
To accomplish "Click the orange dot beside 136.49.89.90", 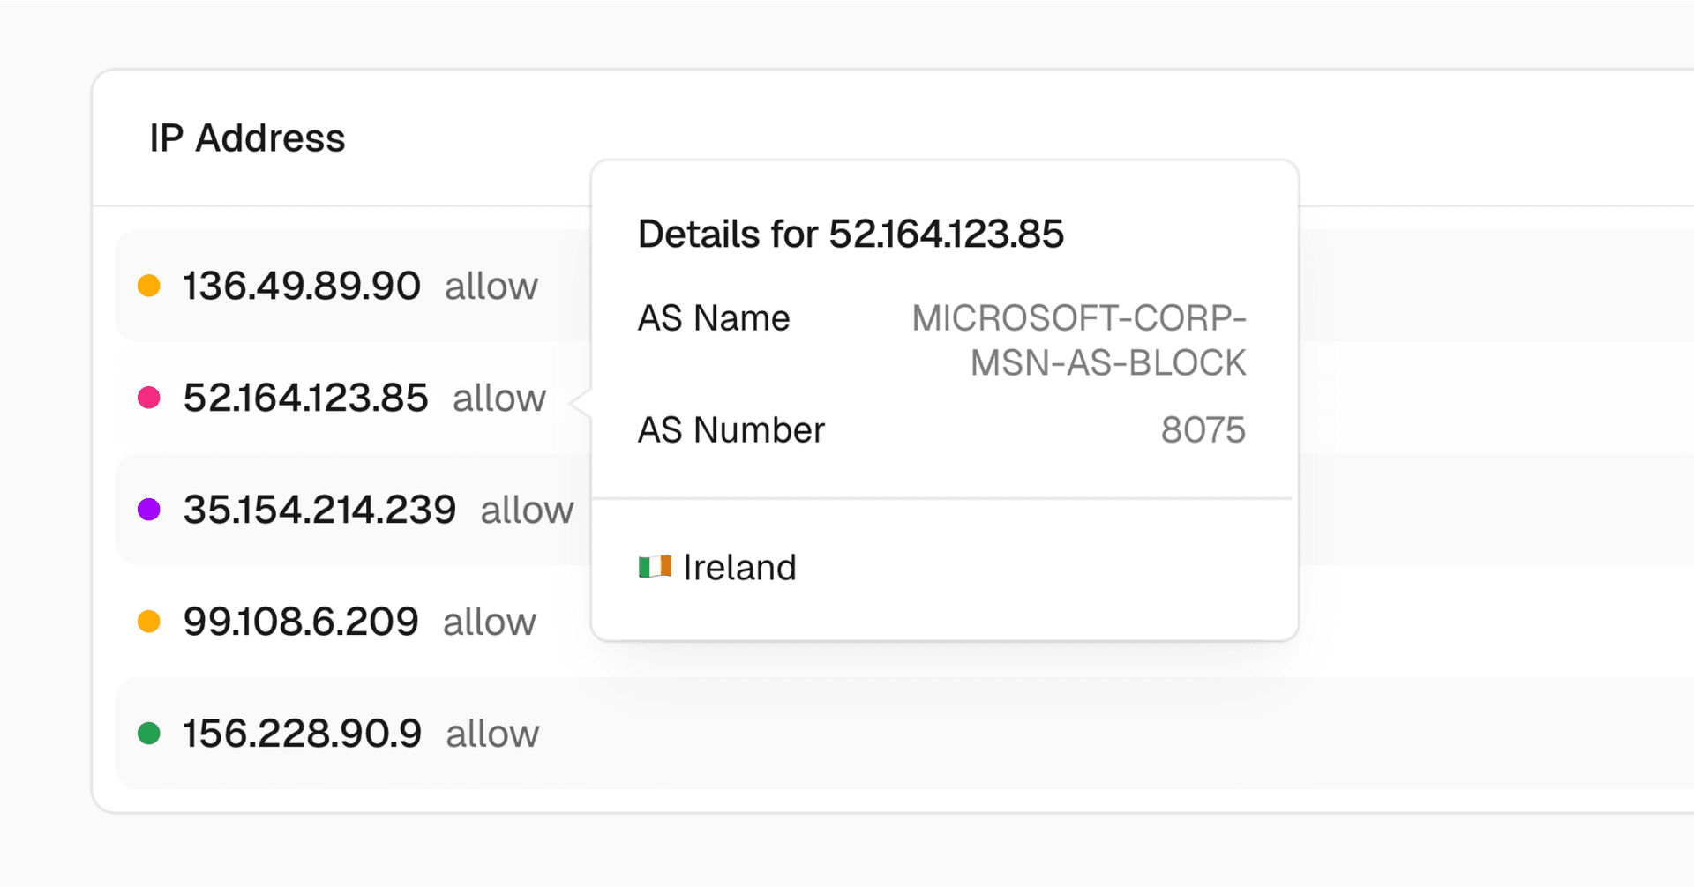I will point(149,286).
